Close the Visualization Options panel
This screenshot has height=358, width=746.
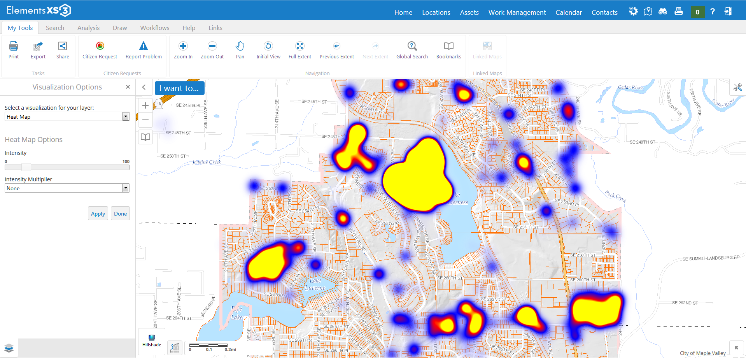pos(128,87)
